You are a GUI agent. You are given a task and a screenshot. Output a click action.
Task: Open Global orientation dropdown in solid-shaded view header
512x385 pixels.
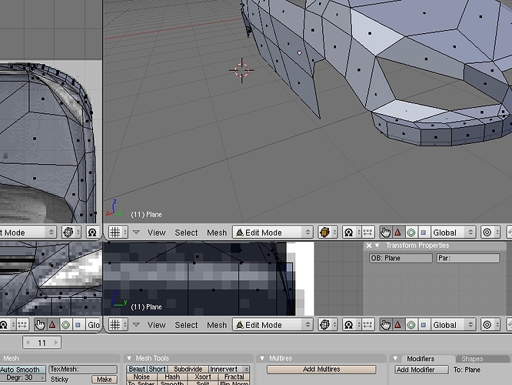tap(454, 233)
